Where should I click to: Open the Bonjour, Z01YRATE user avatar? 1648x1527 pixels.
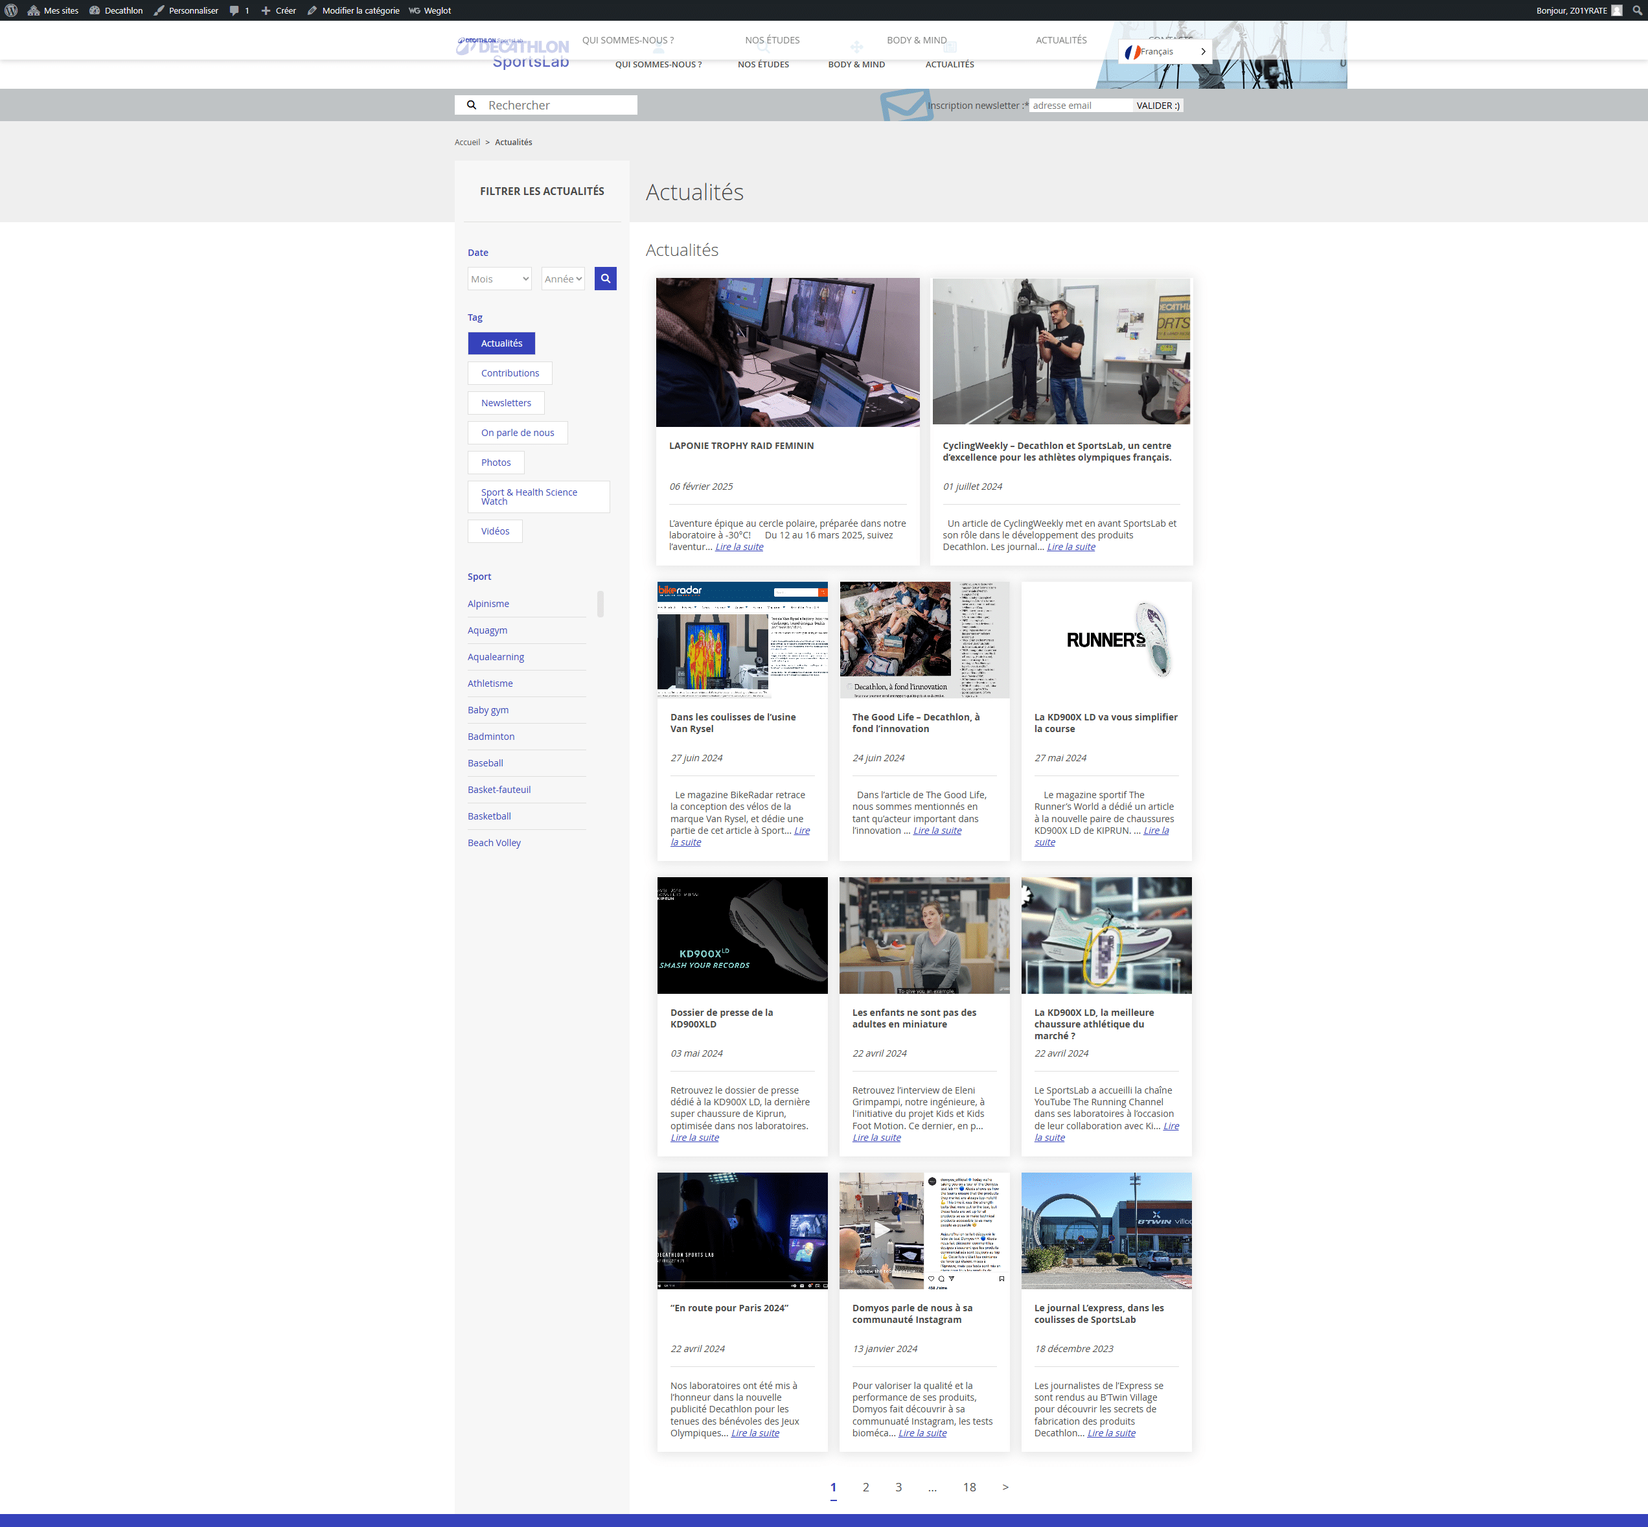click(1617, 11)
